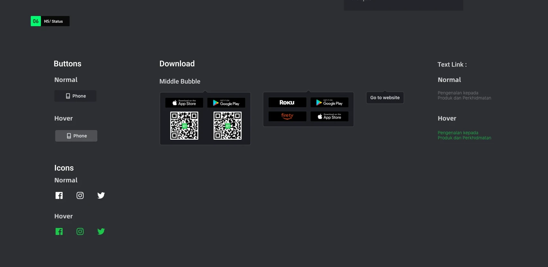Click the Google Play badge above the QR codes
The image size is (548, 267).
point(226,103)
